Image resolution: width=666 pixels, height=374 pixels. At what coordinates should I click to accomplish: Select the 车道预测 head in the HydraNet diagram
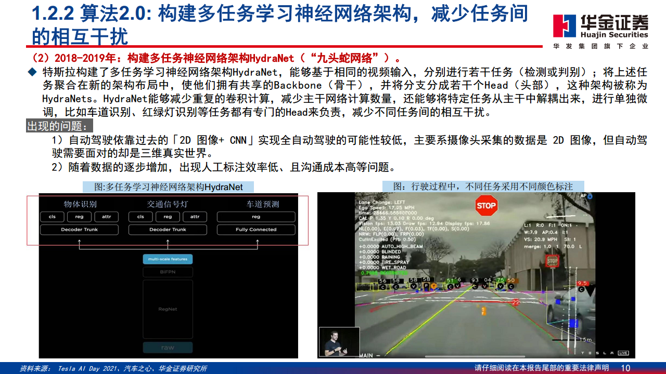[262, 204]
